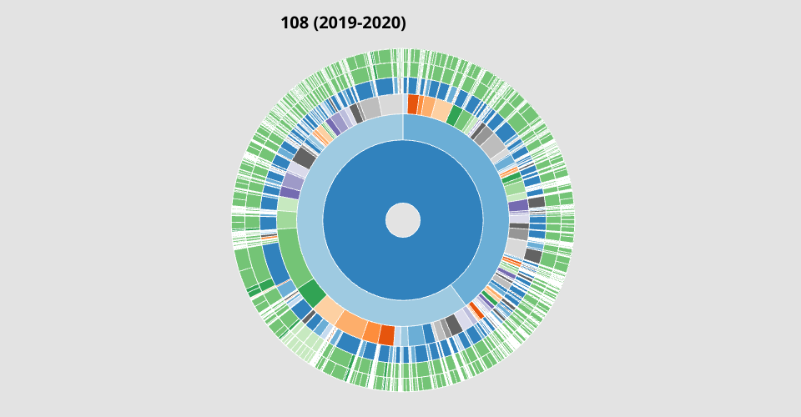This screenshot has height=417, width=801.
Task: Select the wide peach segment at top right
Action: [441, 111]
